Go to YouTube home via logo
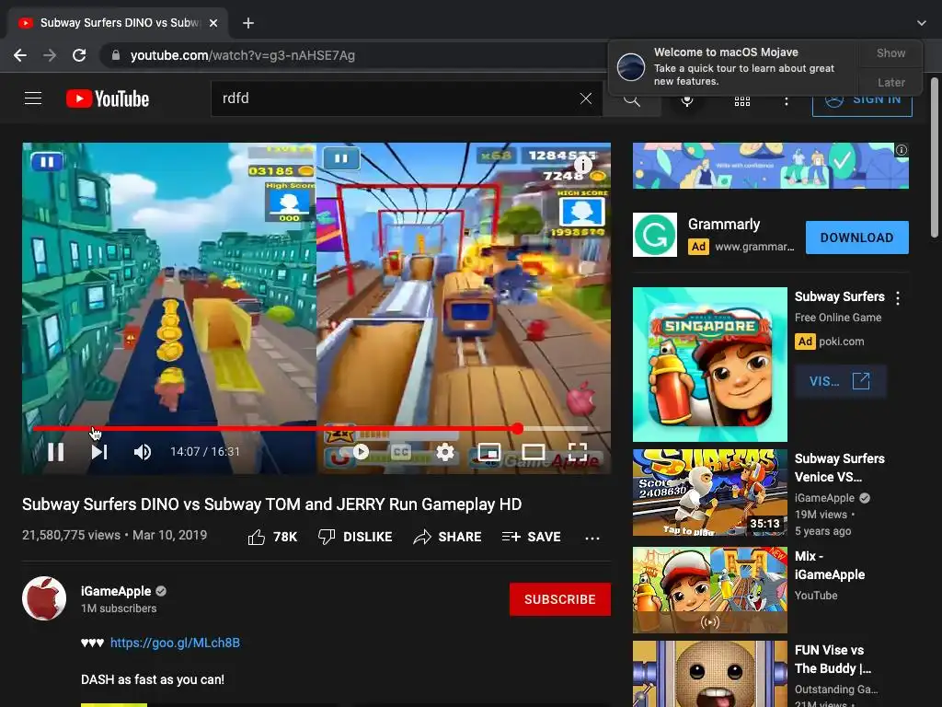 pos(108,99)
